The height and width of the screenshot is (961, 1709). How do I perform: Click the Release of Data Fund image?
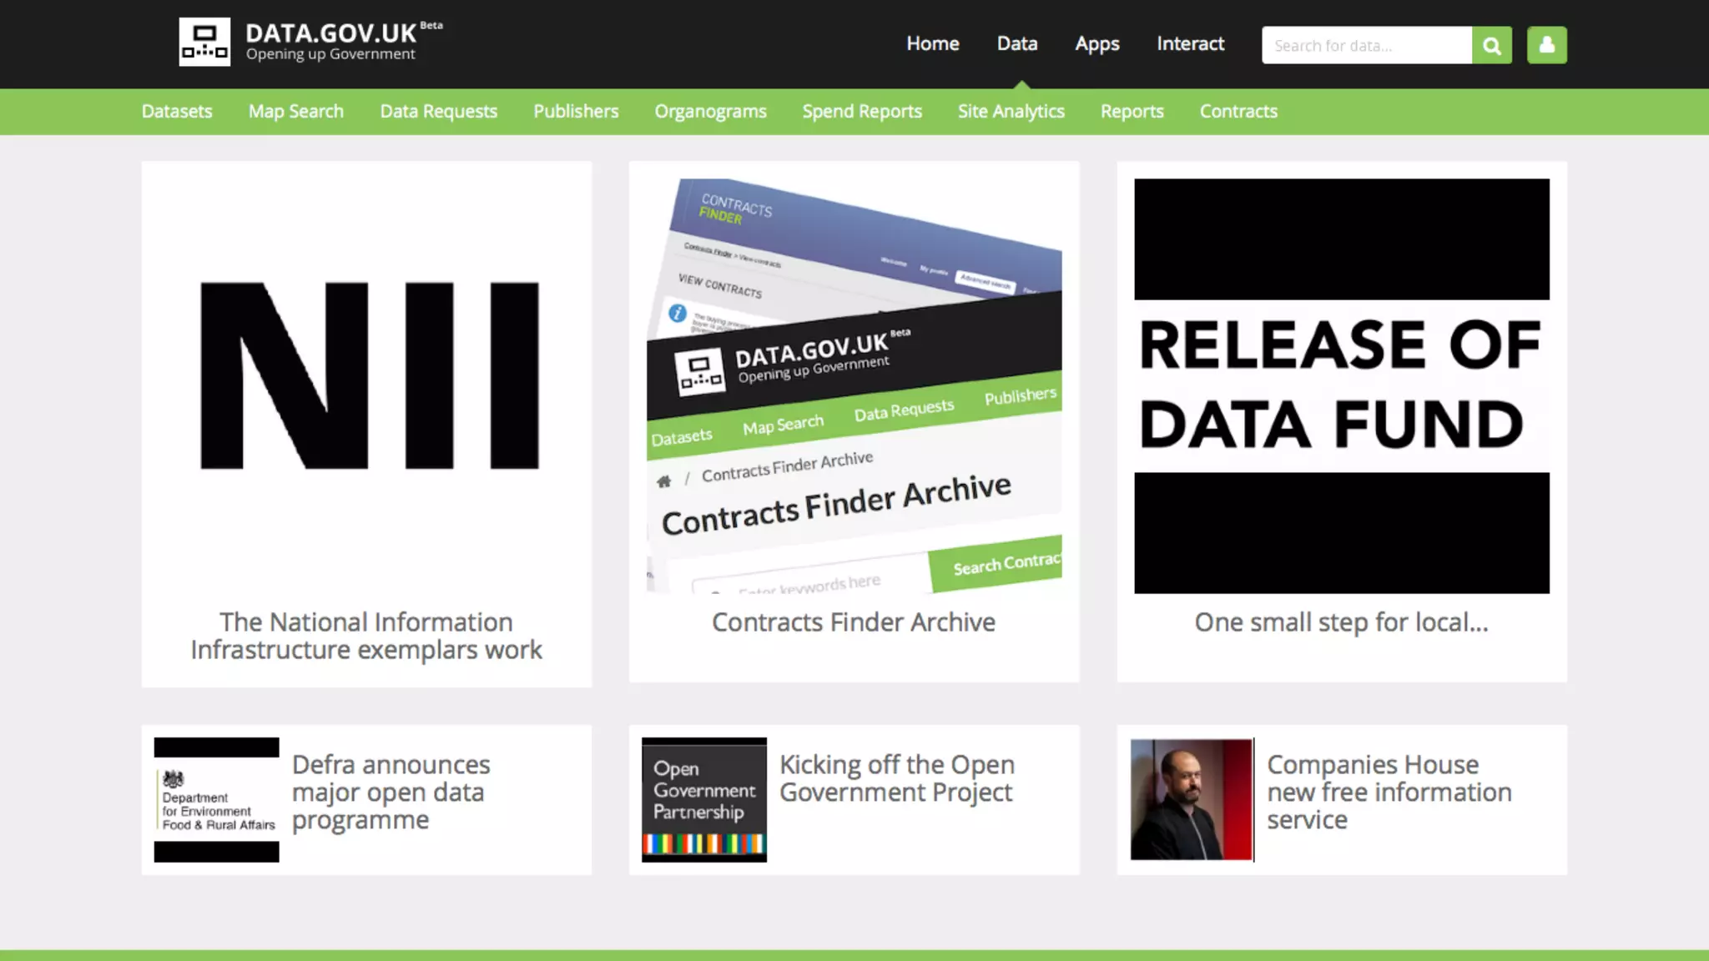click(x=1341, y=385)
